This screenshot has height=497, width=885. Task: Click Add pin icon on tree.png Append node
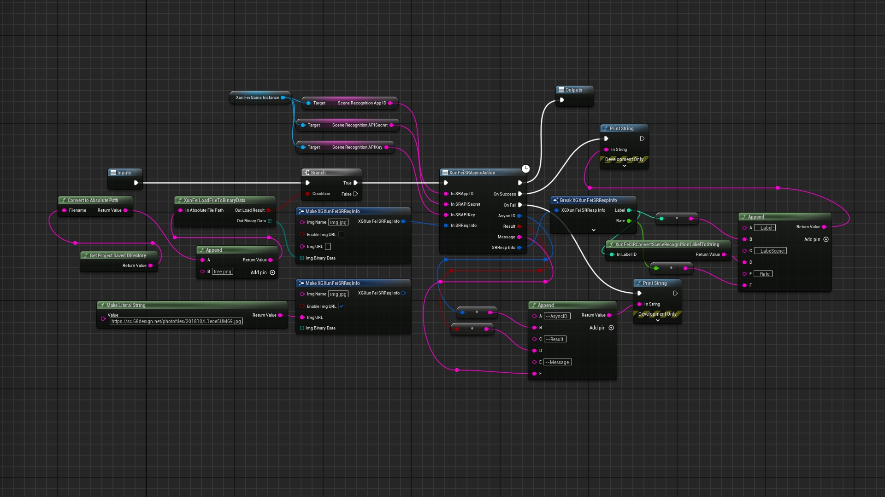tap(272, 272)
